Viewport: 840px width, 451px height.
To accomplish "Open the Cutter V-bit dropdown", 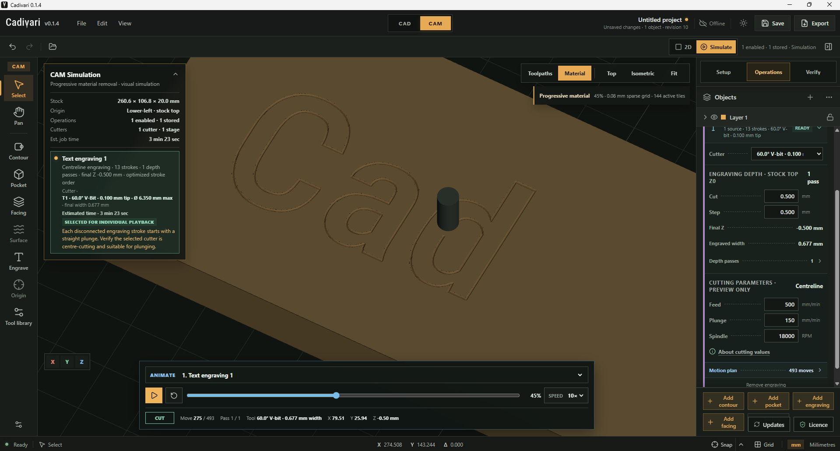I will pyautogui.click(x=787, y=154).
